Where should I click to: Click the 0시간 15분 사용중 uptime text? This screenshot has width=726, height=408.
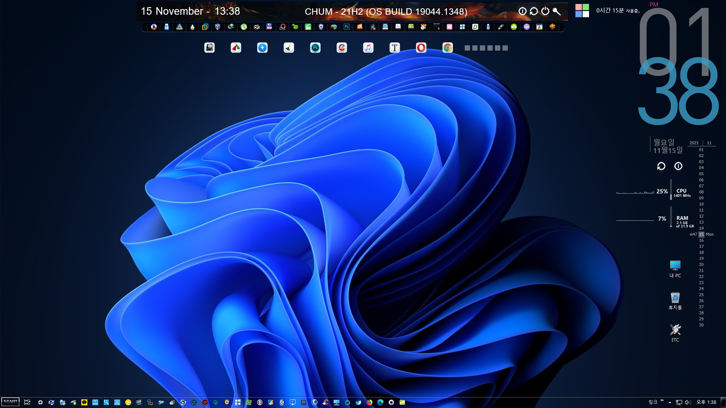pyautogui.click(x=618, y=11)
